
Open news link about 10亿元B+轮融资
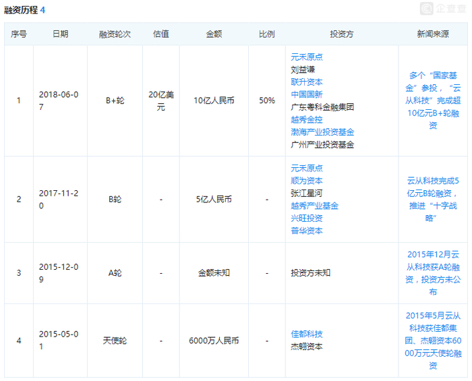pyautogui.click(x=433, y=100)
